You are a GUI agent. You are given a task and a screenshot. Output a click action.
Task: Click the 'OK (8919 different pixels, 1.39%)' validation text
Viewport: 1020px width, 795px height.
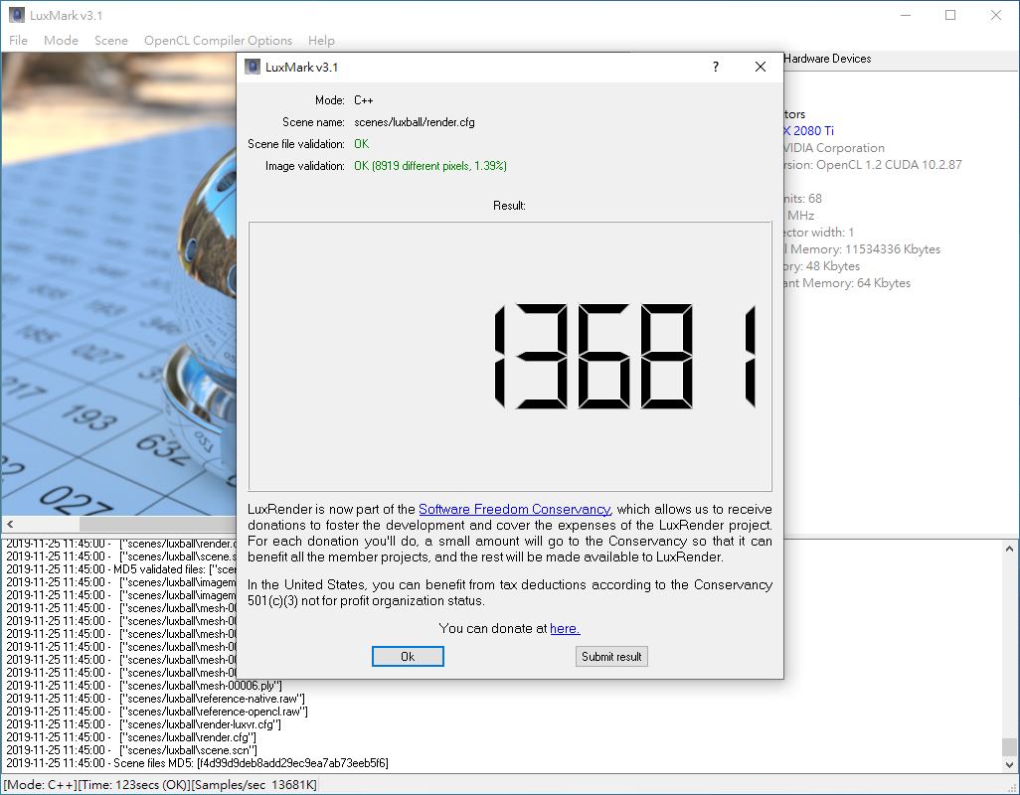pos(430,166)
